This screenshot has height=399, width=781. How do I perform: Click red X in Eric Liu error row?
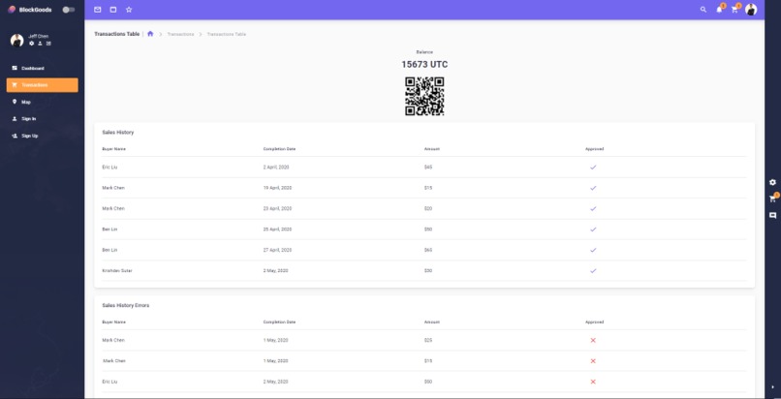point(593,382)
